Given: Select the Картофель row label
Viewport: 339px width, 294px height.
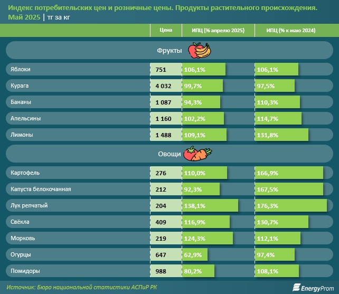Looking at the screenshot, I should (25, 173).
